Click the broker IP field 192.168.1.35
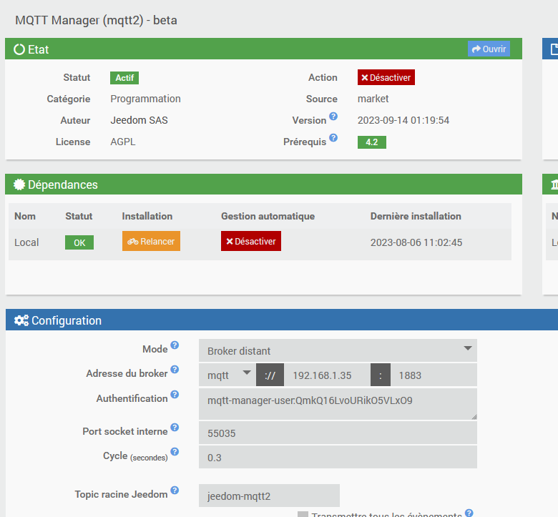 click(x=327, y=375)
